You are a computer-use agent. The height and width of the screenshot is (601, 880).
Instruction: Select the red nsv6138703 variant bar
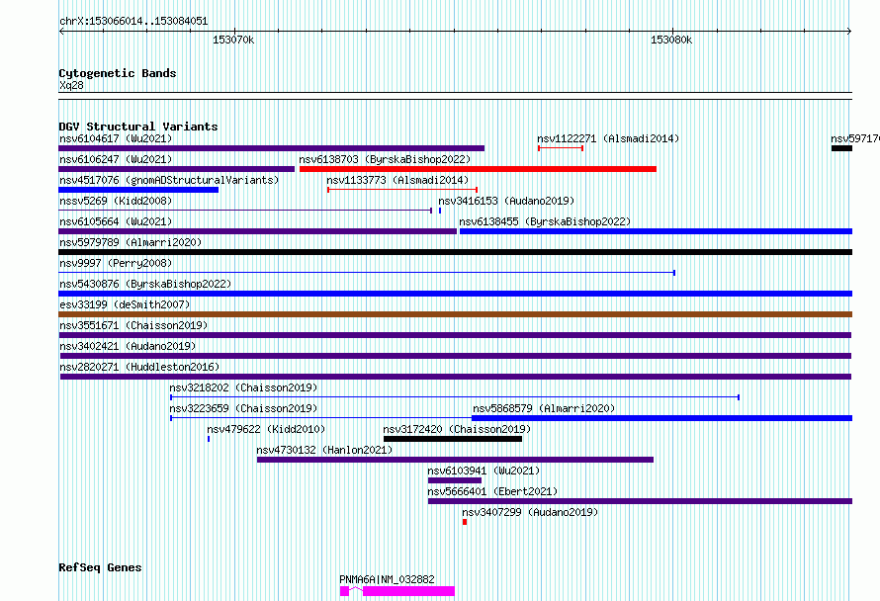click(x=478, y=169)
